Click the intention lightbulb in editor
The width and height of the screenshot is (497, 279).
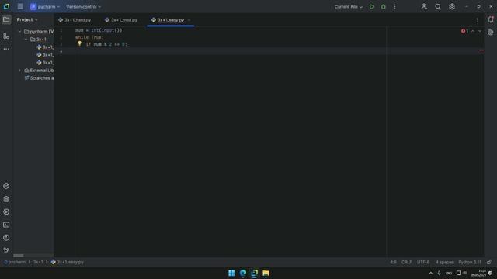79,43
